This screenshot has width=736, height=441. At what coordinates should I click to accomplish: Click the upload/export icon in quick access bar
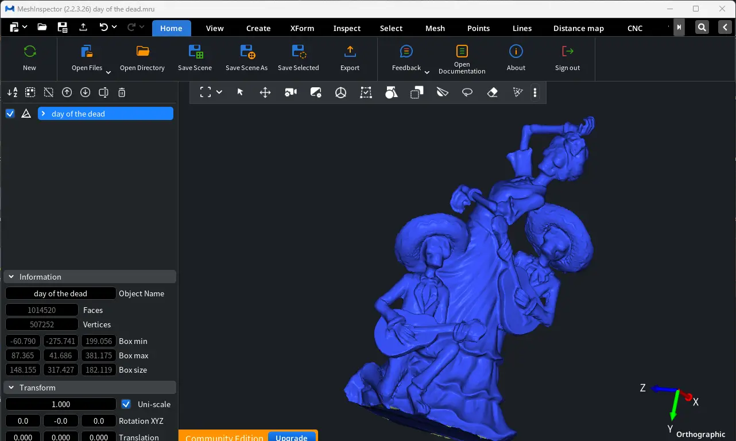(83, 27)
